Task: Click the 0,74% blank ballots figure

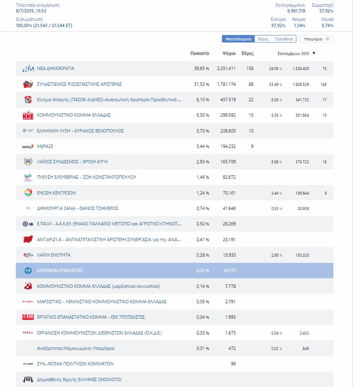Action: (327, 25)
